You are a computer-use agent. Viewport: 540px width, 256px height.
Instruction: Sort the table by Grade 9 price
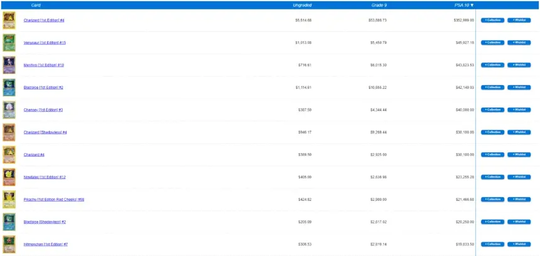click(x=379, y=5)
